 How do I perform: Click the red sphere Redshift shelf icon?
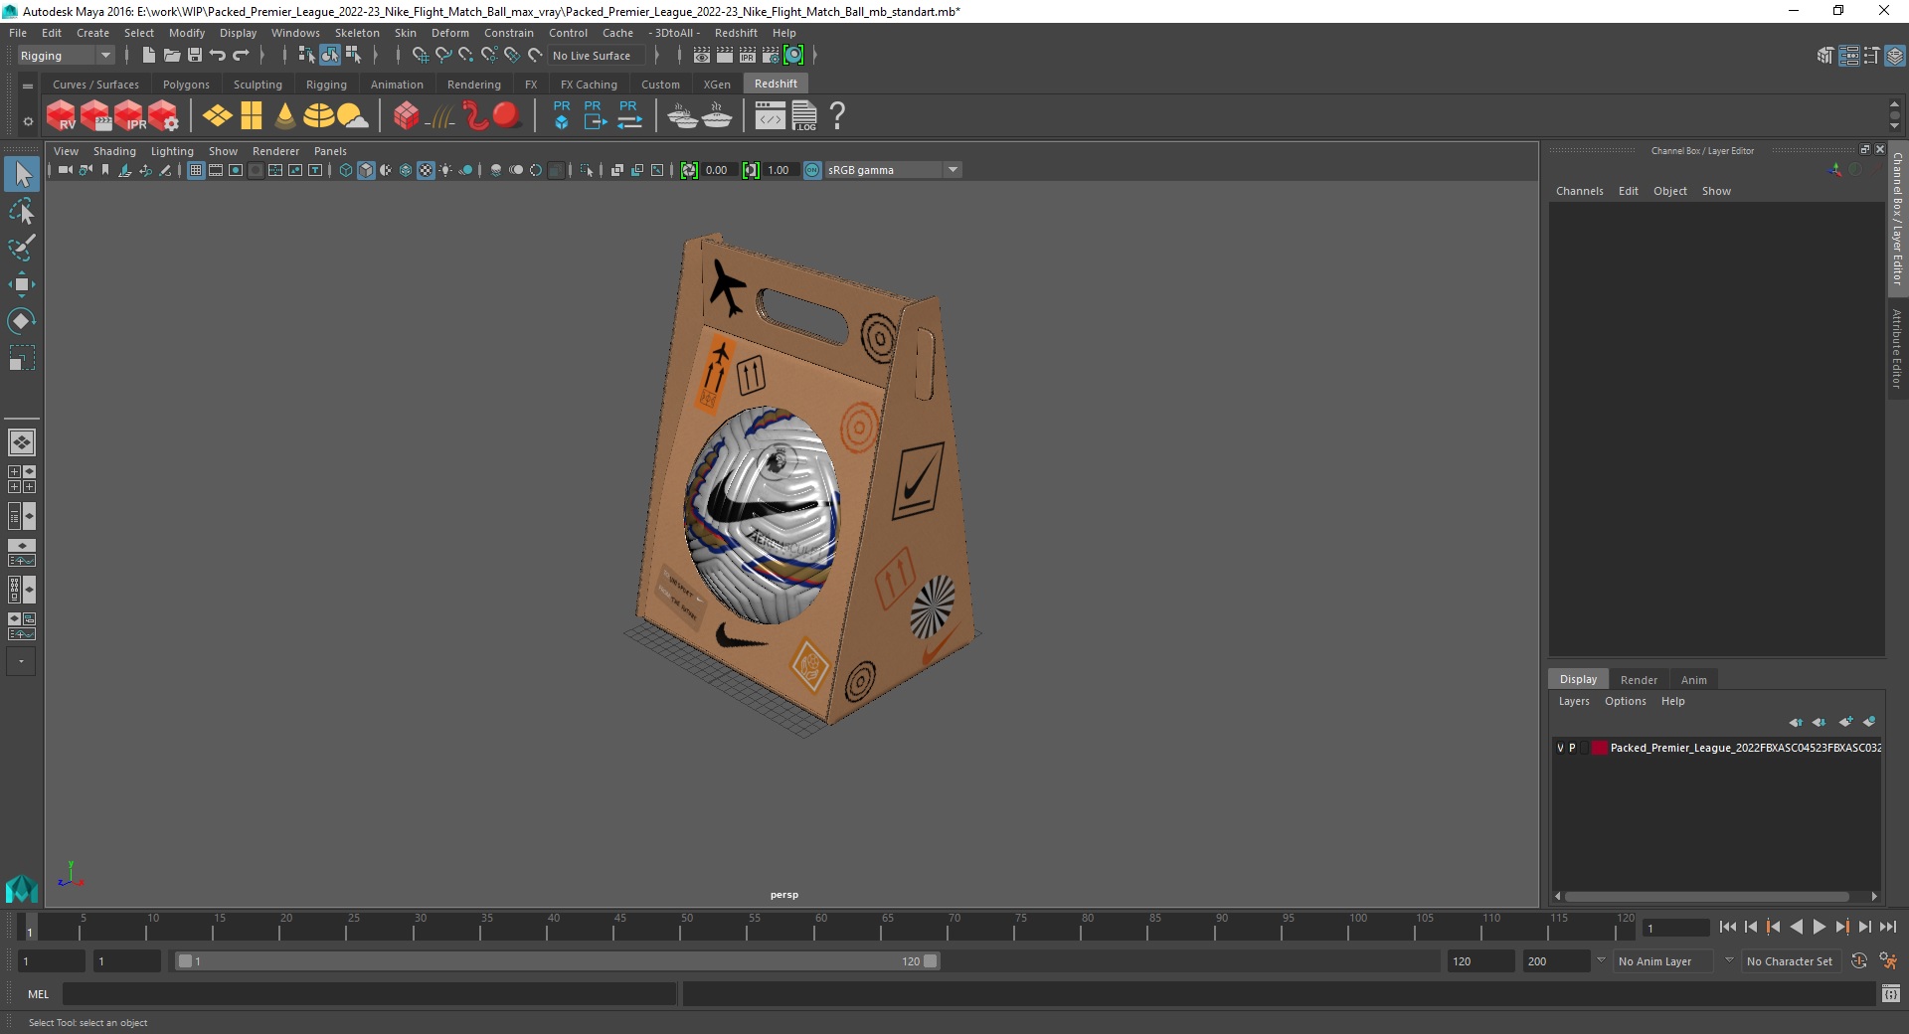[507, 116]
